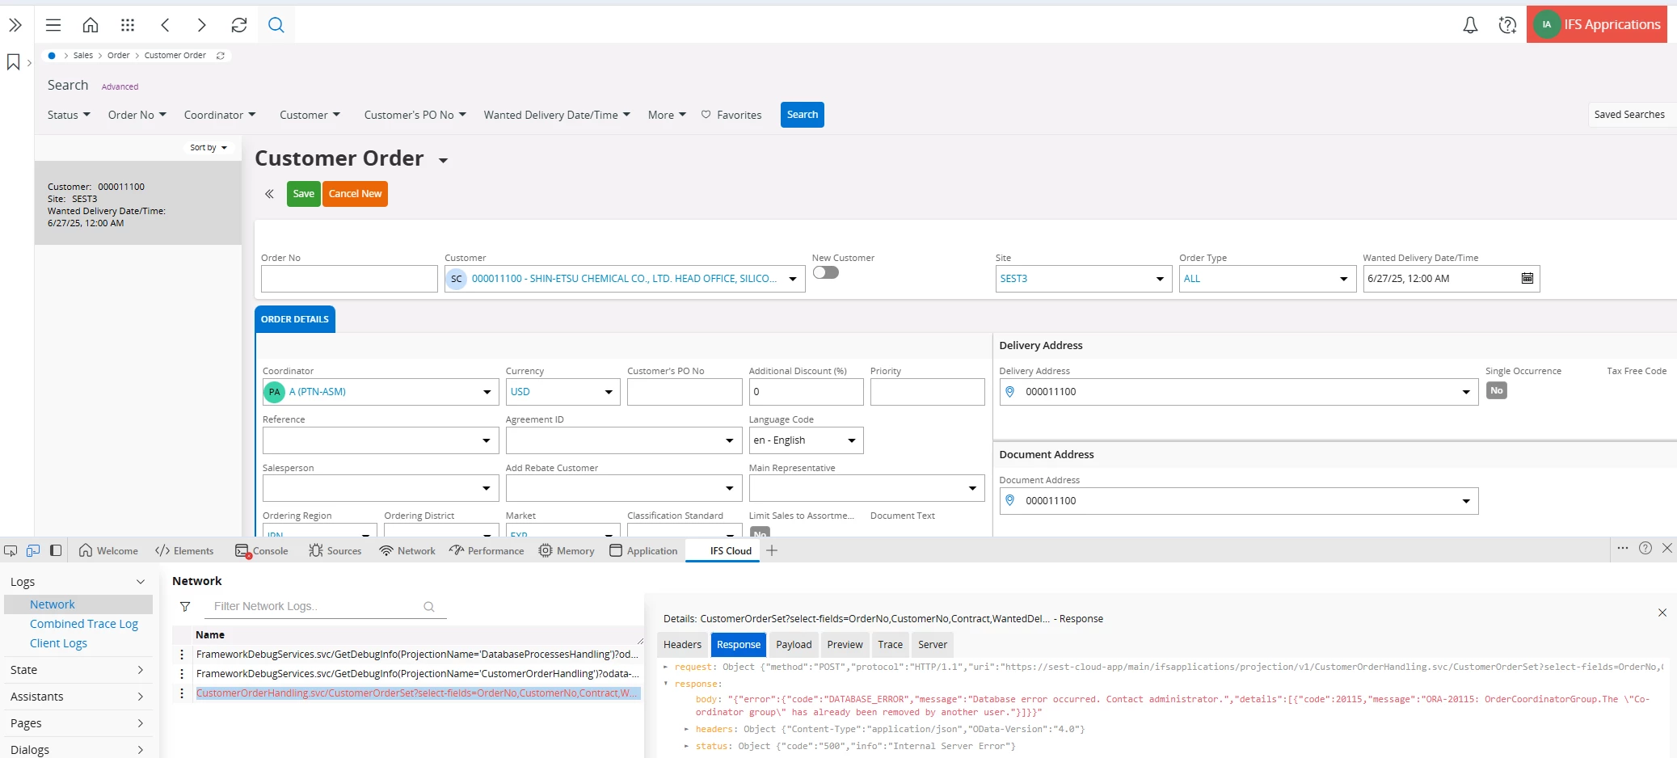Reload the page with the refresh icon
This screenshot has width=1677, height=758.
239,25
